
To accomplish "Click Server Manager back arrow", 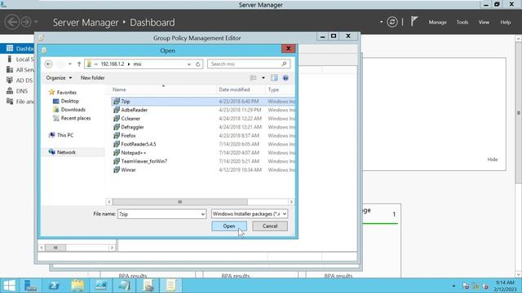I will [x=12, y=22].
